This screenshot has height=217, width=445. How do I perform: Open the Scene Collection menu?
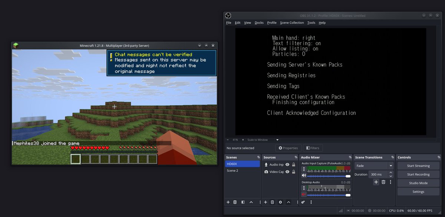(x=292, y=23)
